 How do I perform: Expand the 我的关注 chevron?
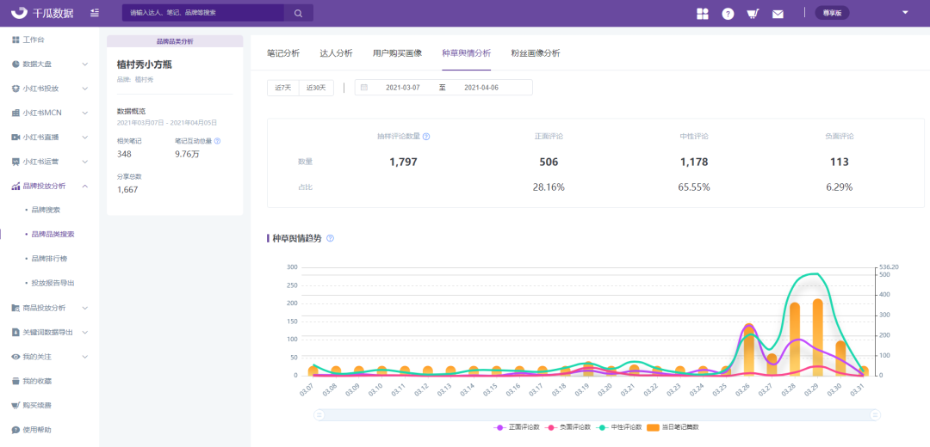(84, 357)
